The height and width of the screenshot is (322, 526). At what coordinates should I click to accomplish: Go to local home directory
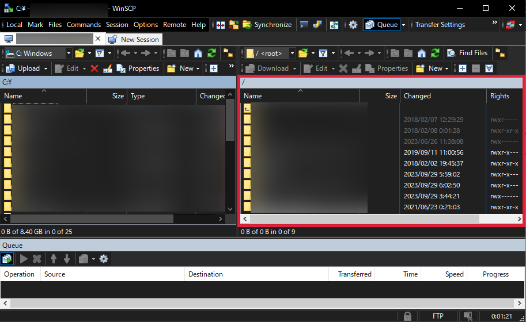click(198, 53)
